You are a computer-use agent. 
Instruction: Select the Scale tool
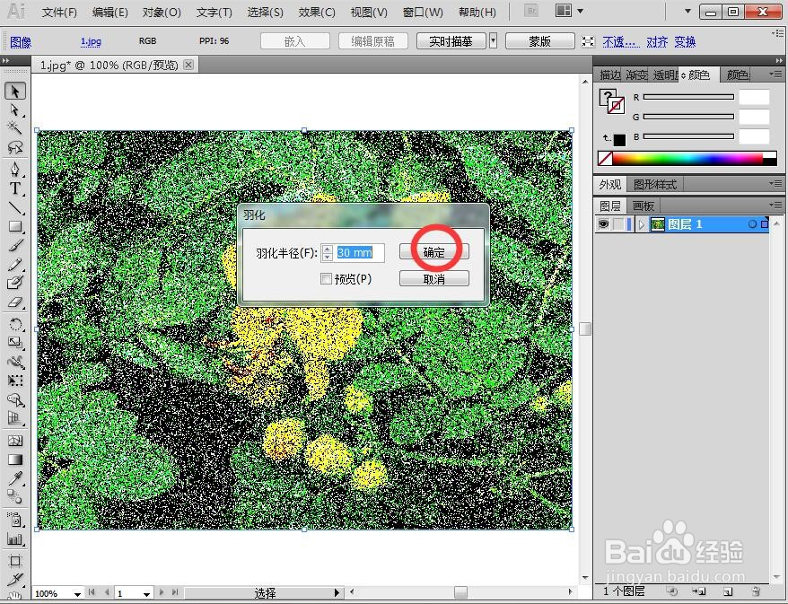(15, 343)
